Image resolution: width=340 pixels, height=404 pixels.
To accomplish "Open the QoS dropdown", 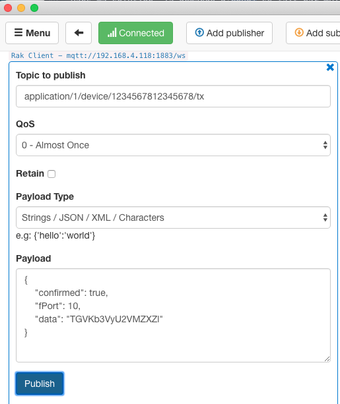I will click(173, 145).
